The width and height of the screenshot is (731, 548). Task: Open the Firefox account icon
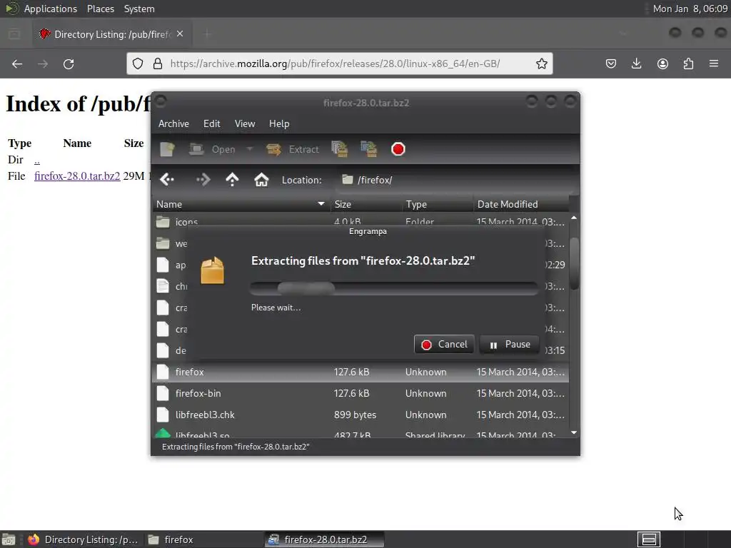coord(662,64)
